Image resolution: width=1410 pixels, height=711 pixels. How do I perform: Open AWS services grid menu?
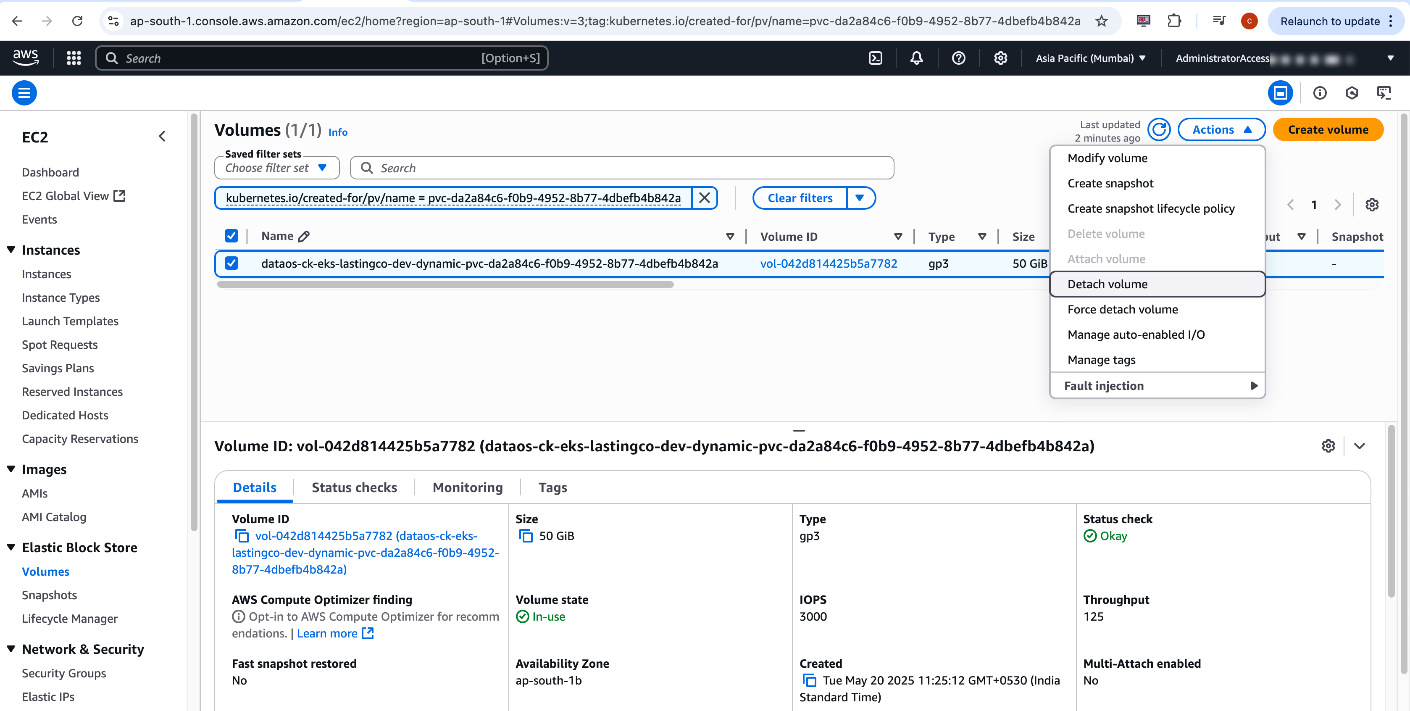click(x=74, y=58)
